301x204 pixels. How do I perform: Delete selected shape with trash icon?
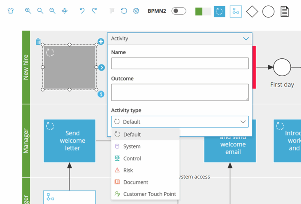[38, 42]
